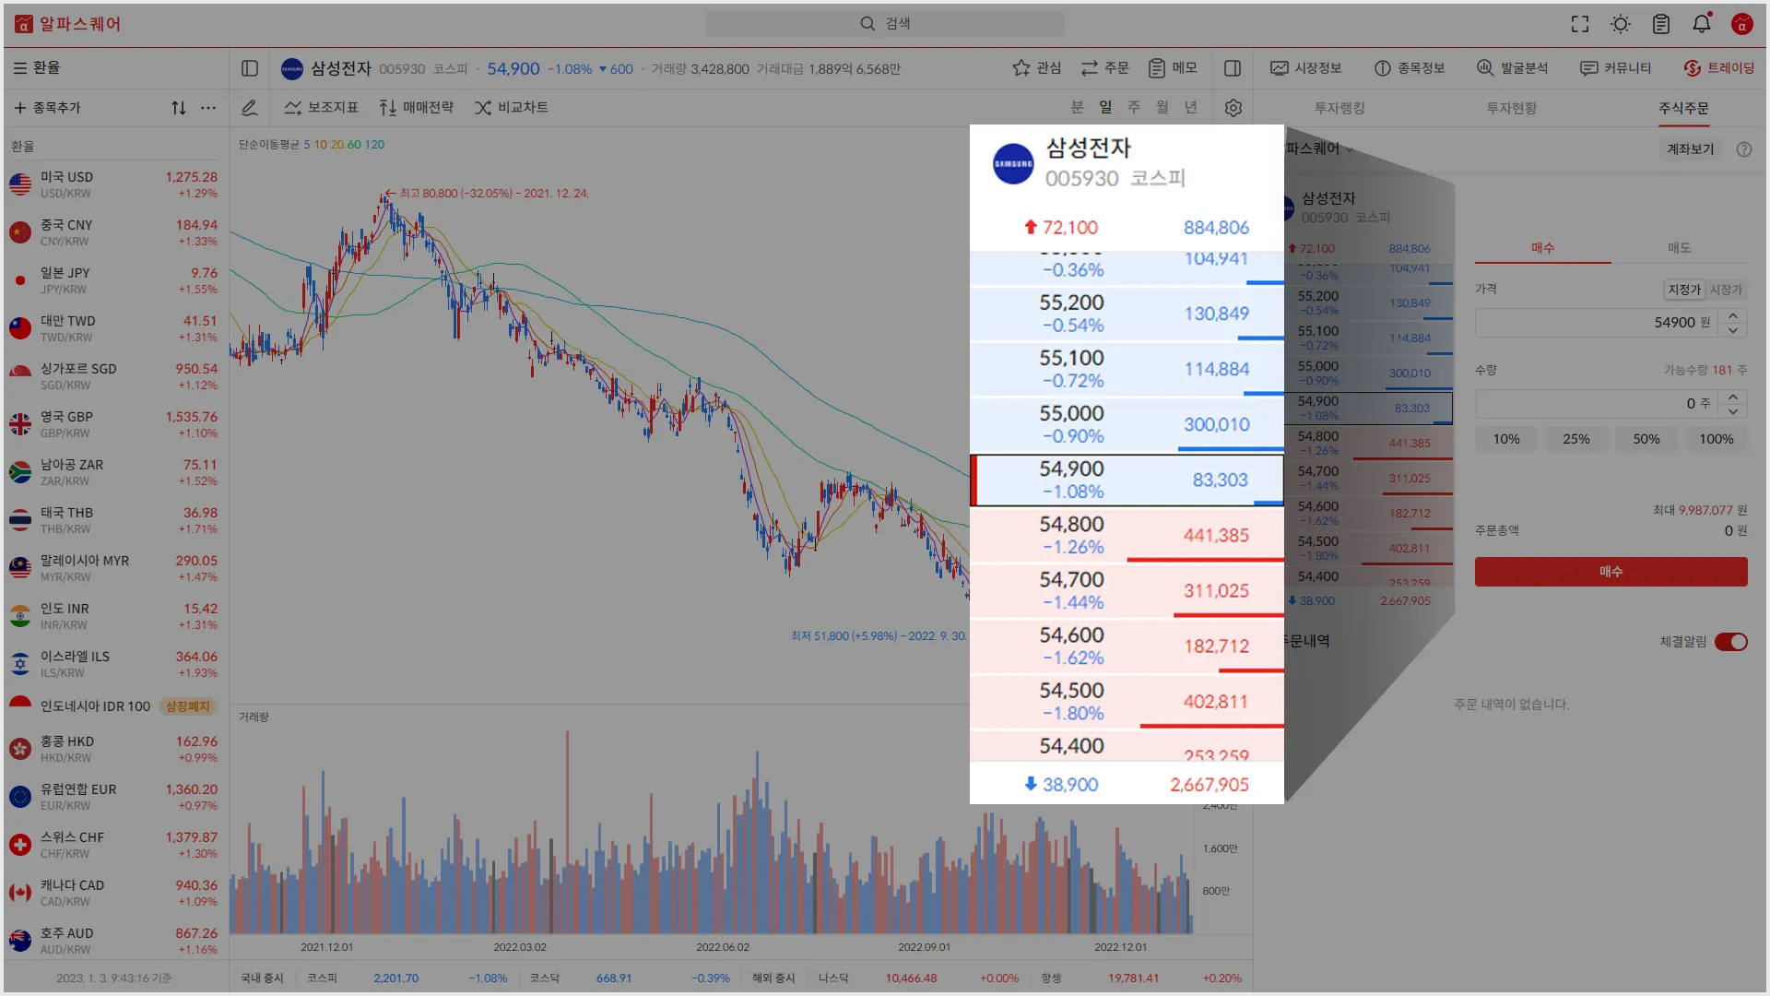Viewport: 1770px width, 996px height.
Task: Open the watchlist more options ellipsis
Action: (208, 108)
